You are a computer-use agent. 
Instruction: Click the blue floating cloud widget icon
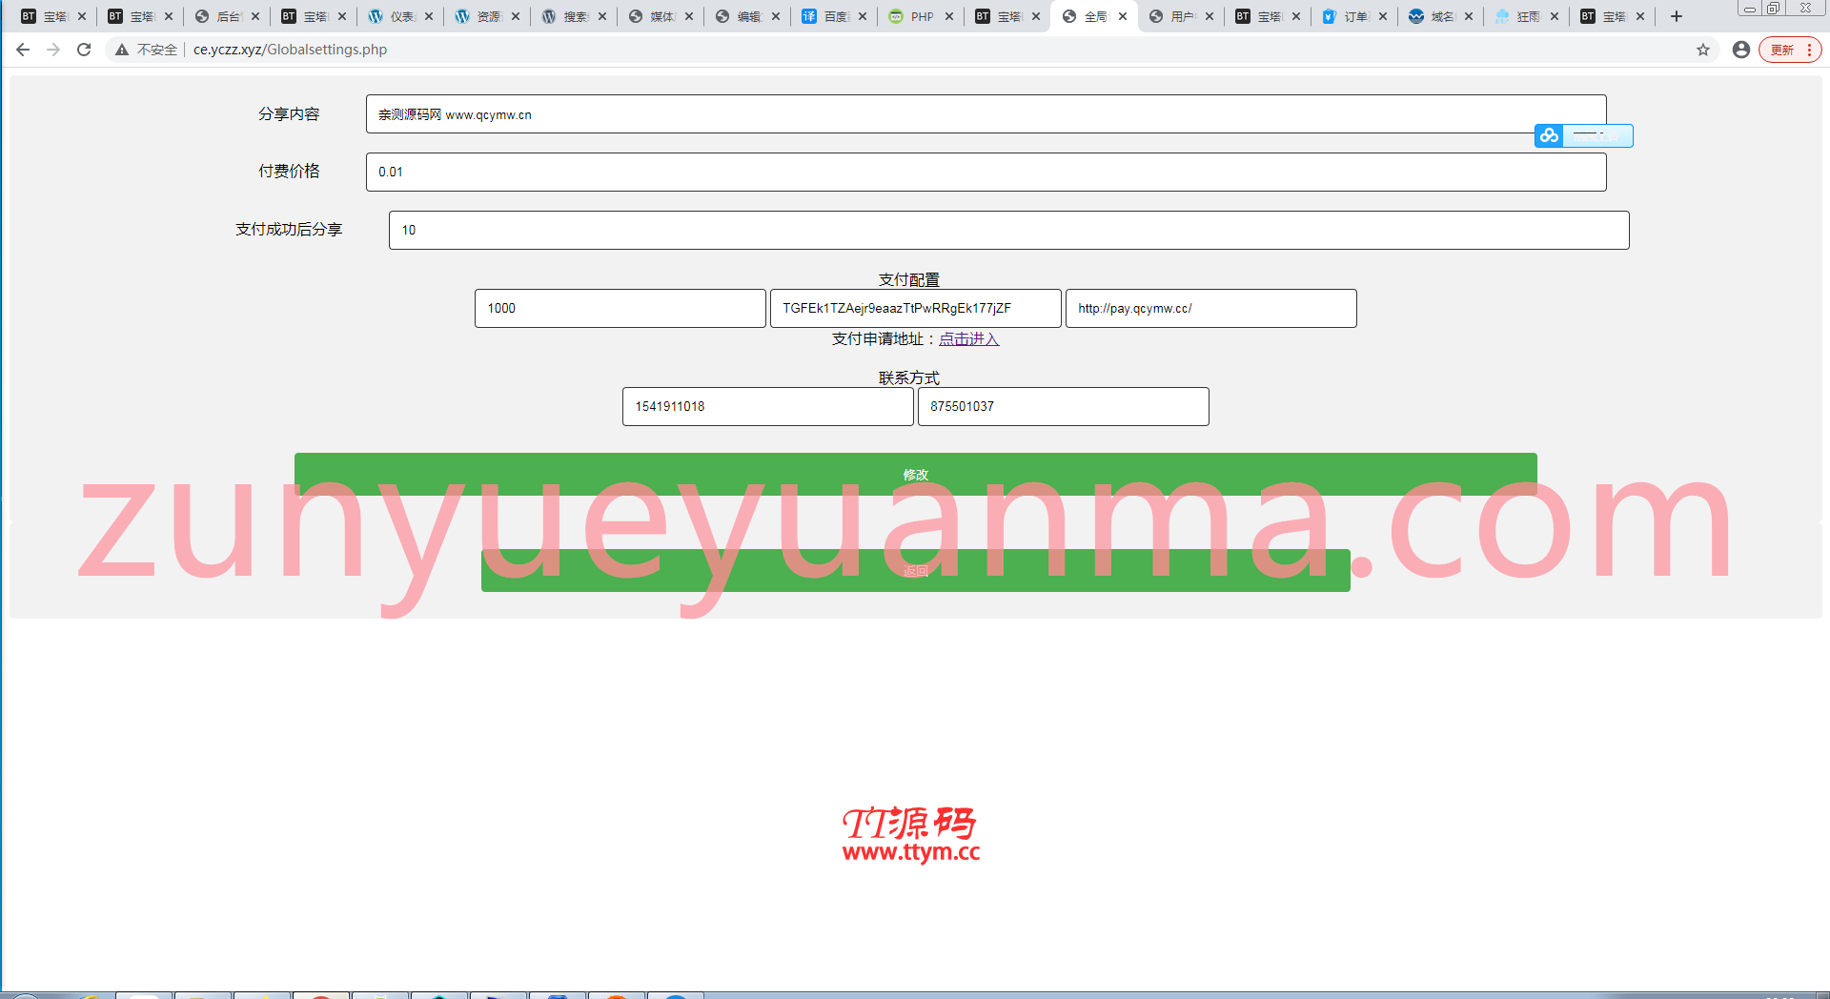click(1549, 135)
